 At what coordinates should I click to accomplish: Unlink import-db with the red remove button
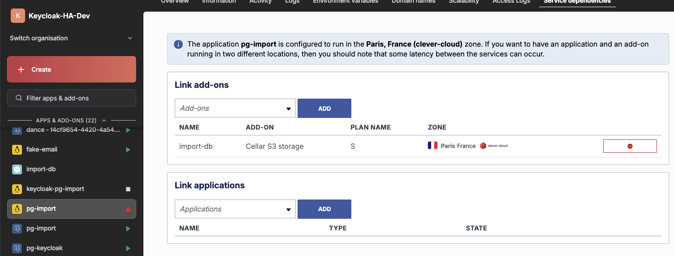tap(630, 146)
